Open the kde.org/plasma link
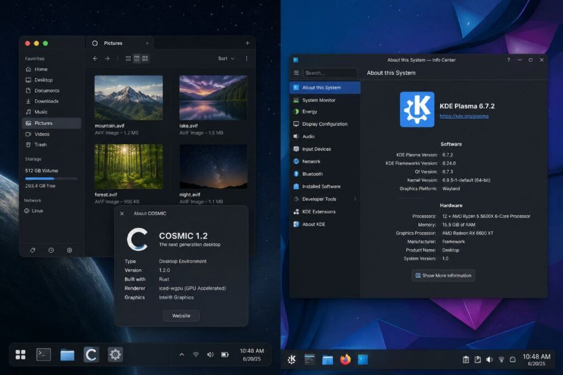Screen dimensions: 563x375 464,116
